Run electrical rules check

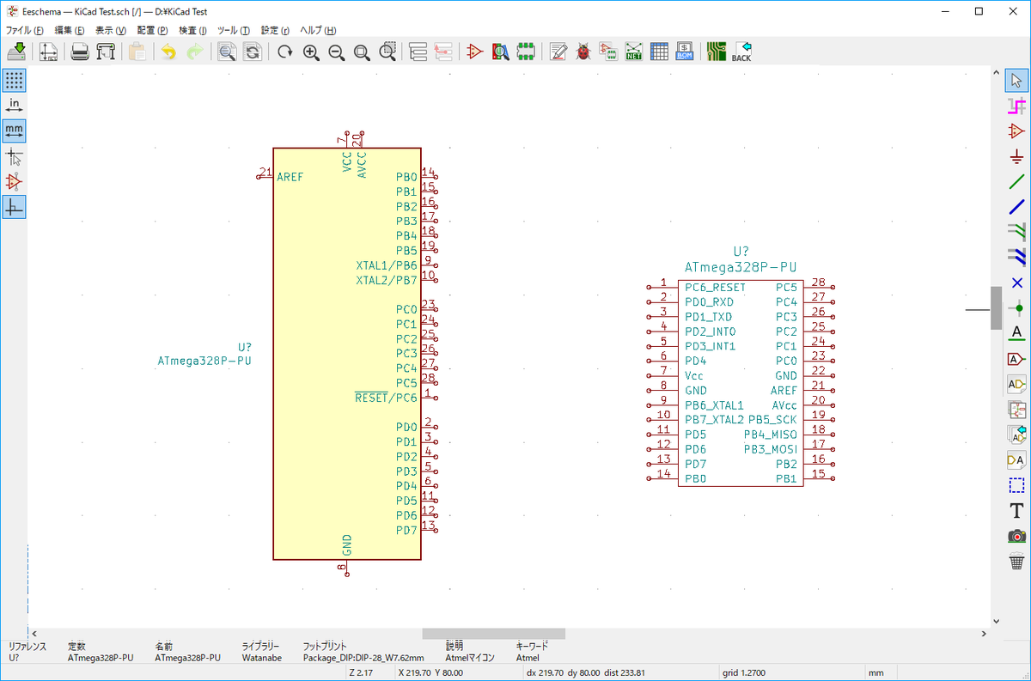[x=584, y=52]
